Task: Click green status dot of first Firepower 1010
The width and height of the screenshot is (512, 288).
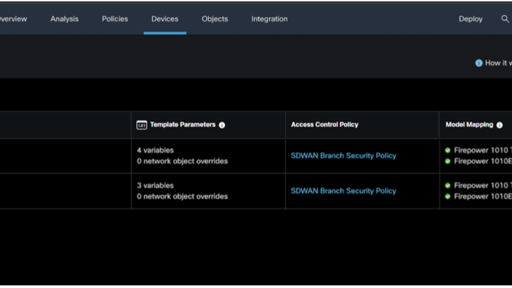Action: tap(448, 151)
